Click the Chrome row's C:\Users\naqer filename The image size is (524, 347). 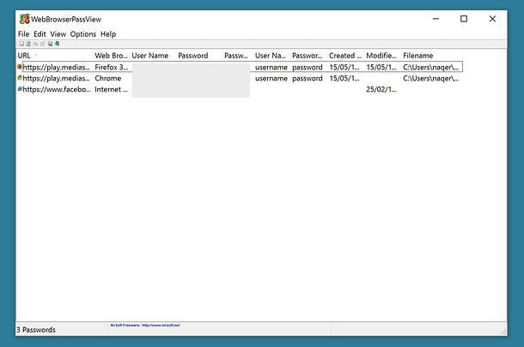(430, 78)
